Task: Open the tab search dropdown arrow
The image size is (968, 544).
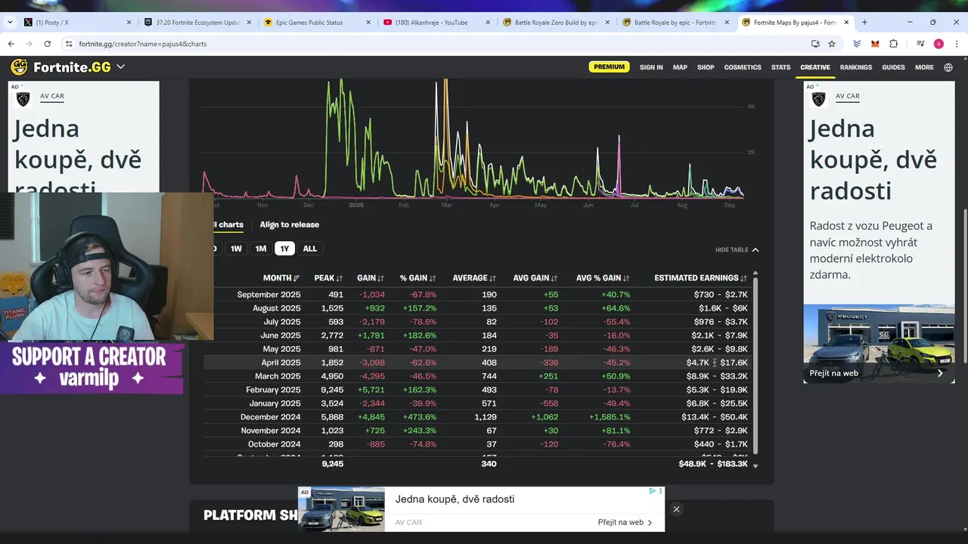Action: (10, 23)
